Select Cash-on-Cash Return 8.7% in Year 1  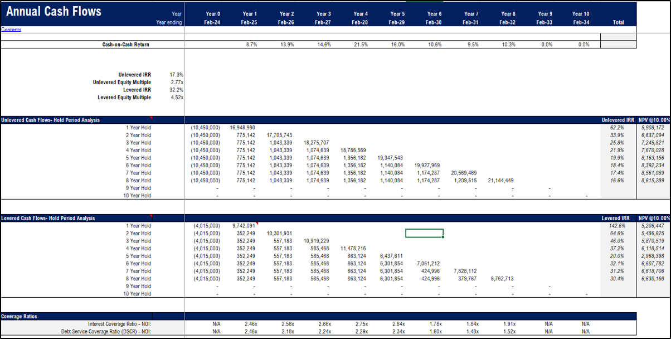pos(251,45)
